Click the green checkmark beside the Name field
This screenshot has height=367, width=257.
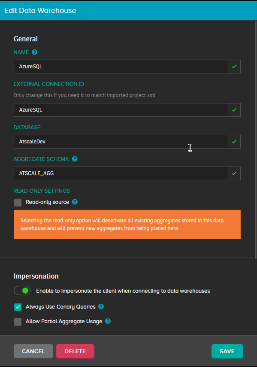click(234, 67)
